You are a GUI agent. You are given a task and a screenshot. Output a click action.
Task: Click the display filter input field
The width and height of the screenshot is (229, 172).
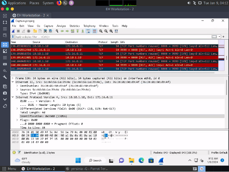coord(103,37)
